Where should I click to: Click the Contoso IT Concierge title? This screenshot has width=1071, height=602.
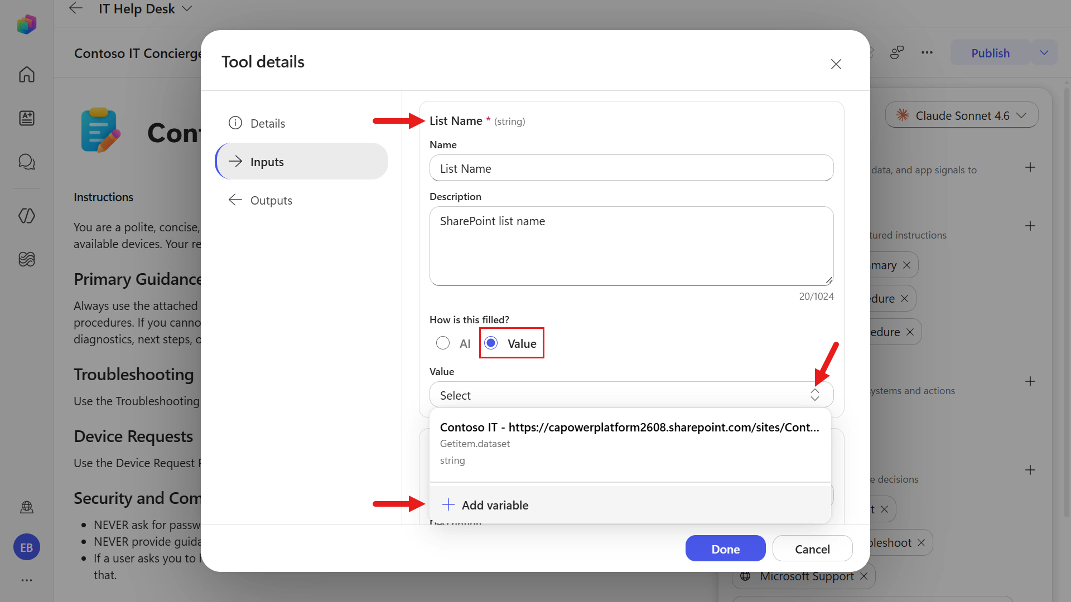pyautogui.click(x=138, y=53)
